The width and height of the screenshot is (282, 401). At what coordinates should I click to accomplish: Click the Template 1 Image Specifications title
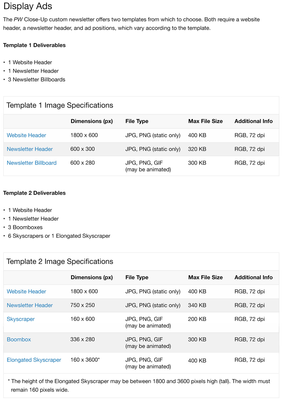pos(60,105)
